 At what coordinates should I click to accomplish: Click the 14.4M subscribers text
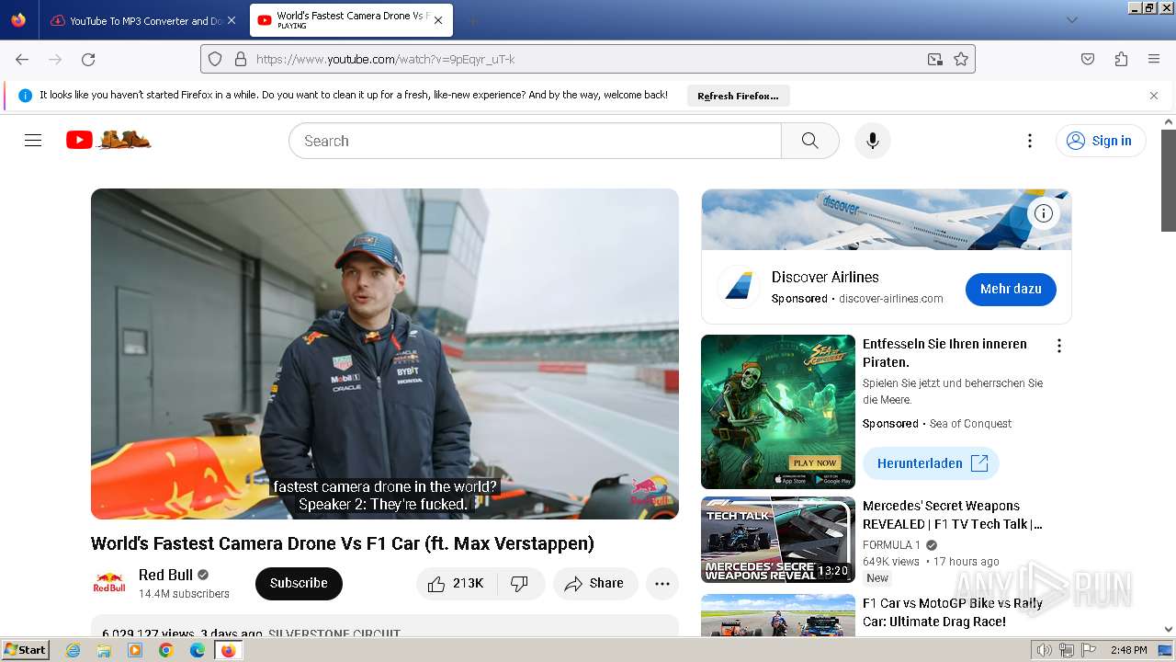coord(184,594)
